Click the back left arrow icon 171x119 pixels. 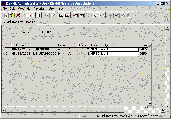96,15
